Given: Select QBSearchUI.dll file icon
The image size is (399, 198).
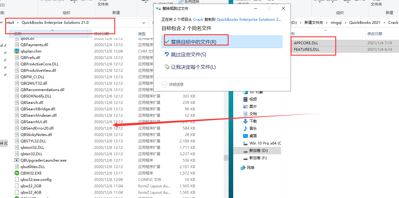Looking at the screenshot, I should tap(17, 122).
